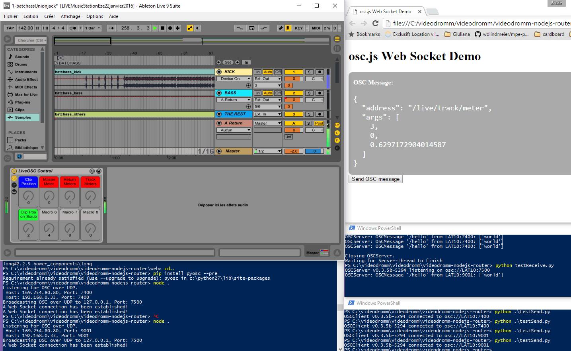The height and width of the screenshot is (351, 571).
Task: Click Send OSC message button in browser
Action: tap(376, 179)
